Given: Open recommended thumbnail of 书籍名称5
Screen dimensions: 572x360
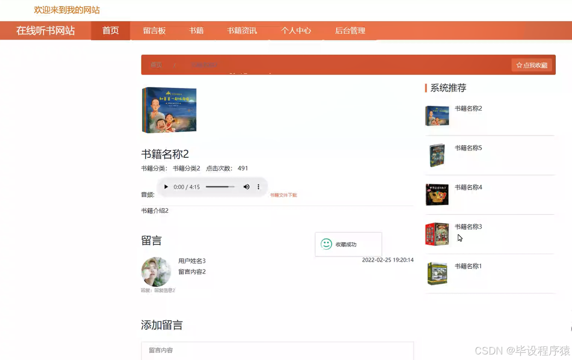Looking at the screenshot, I should pos(437,155).
